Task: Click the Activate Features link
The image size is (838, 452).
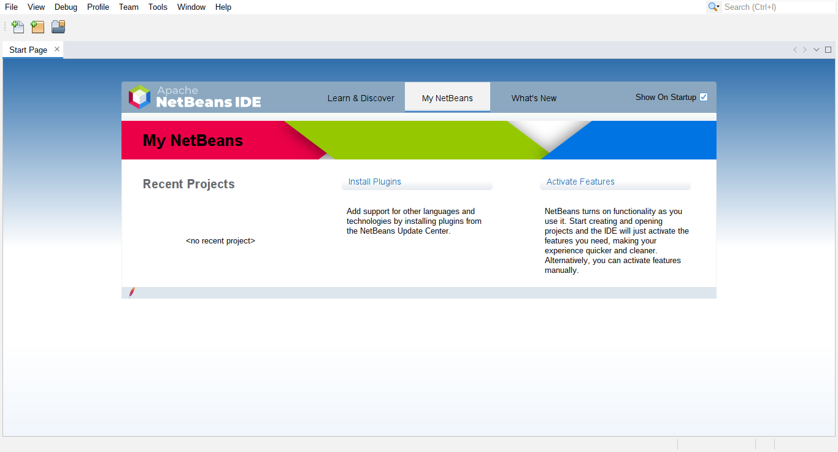Action: coord(580,182)
